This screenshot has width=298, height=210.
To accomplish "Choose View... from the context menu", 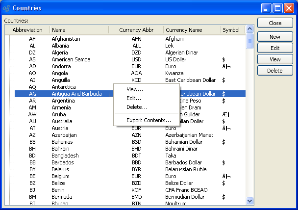I will 135,89.
